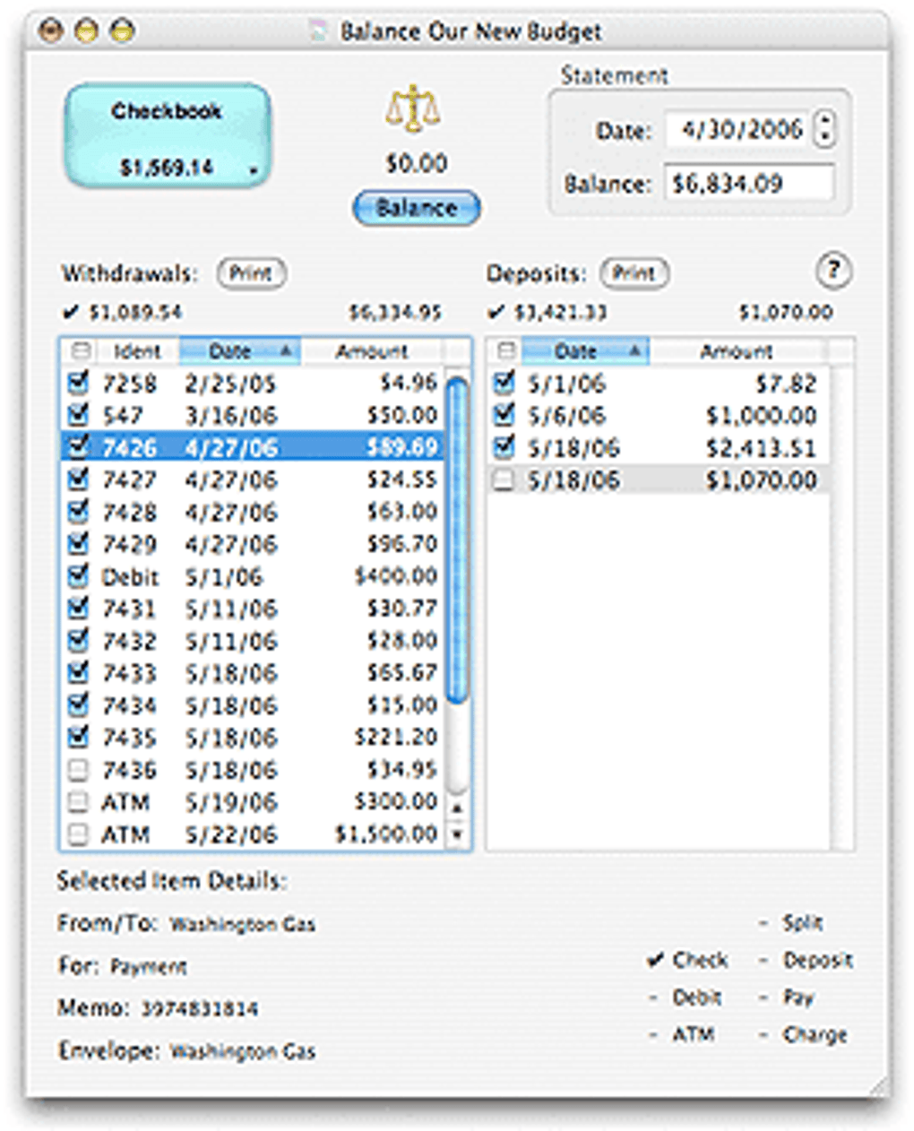Select withdrawal 7431 for $30.77
Viewport: 914px width, 1131px height.
[x=253, y=609]
